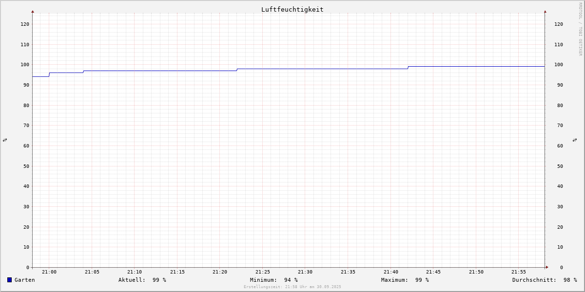The width and height of the screenshot is (585, 292).
Task: Click the blue Garten legend color swatch
Action: coord(9,280)
